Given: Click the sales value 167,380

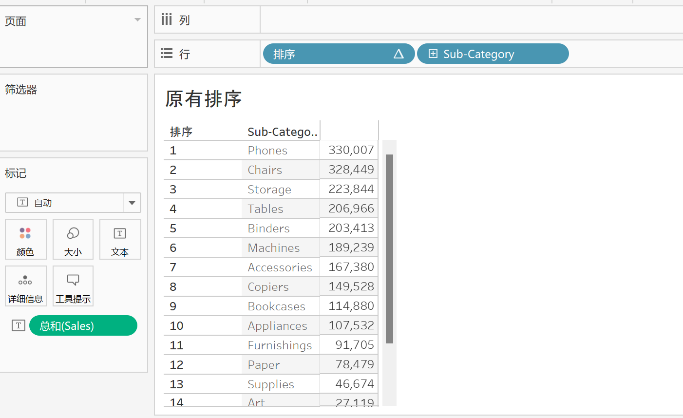Looking at the screenshot, I should [351, 267].
